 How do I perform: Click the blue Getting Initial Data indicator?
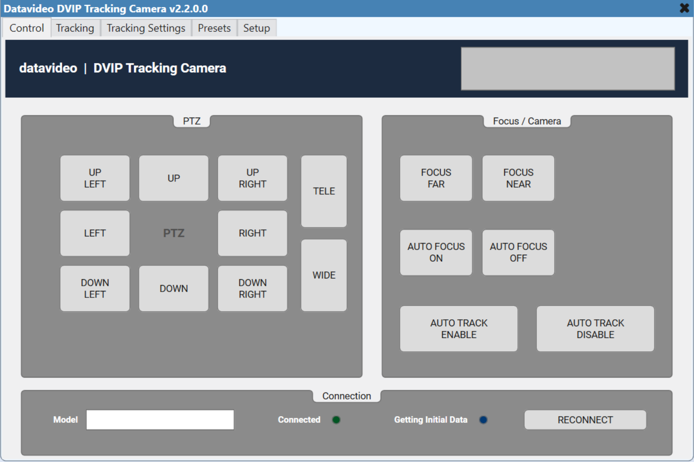(x=483, y=420)
